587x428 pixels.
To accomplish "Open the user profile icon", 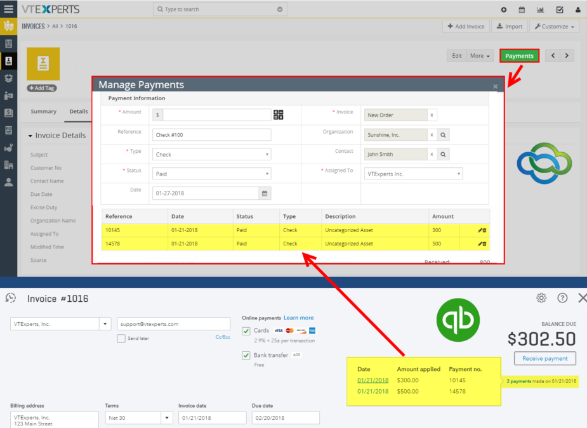I will click(x=578, y=10).
